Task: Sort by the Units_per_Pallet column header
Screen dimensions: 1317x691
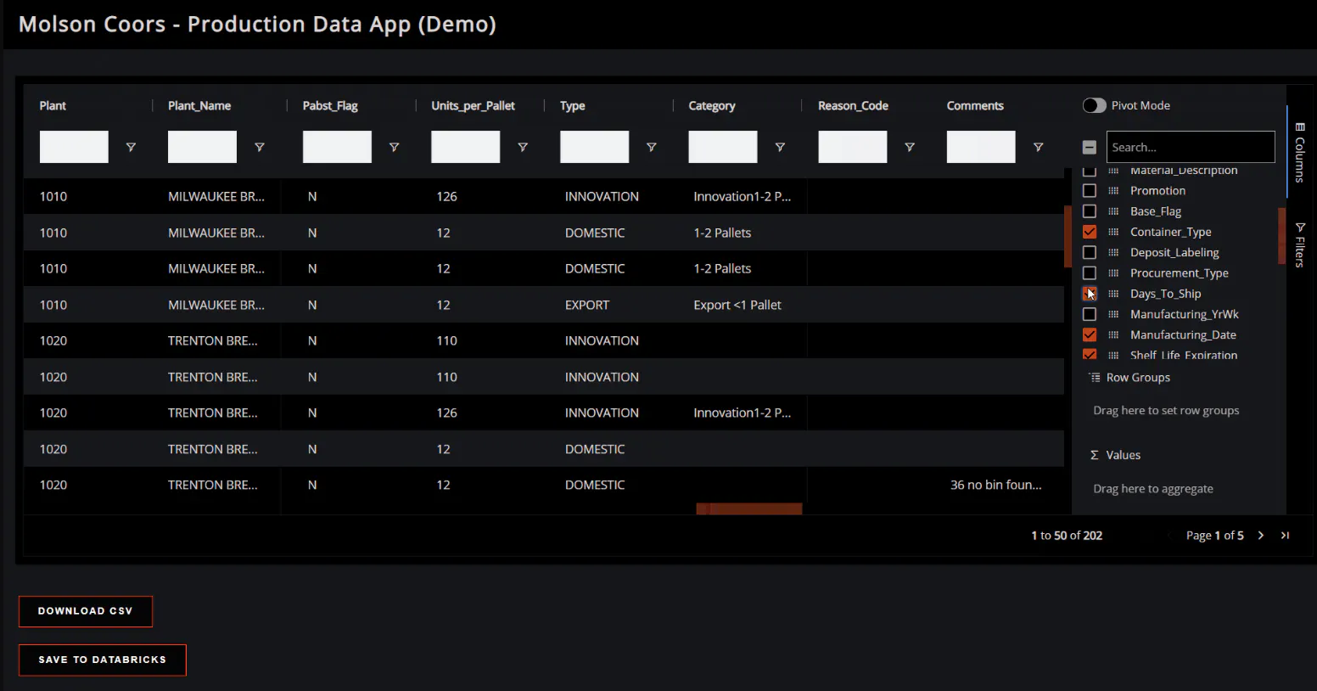Action: click(473, 105)
